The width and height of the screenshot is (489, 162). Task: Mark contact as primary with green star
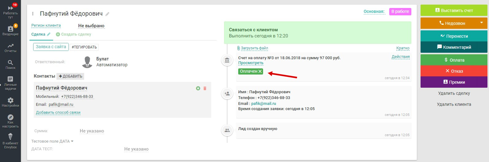tap(198, 88)
